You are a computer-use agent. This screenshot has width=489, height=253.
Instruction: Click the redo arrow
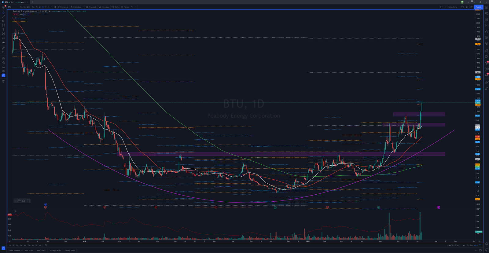click(135, 7)
